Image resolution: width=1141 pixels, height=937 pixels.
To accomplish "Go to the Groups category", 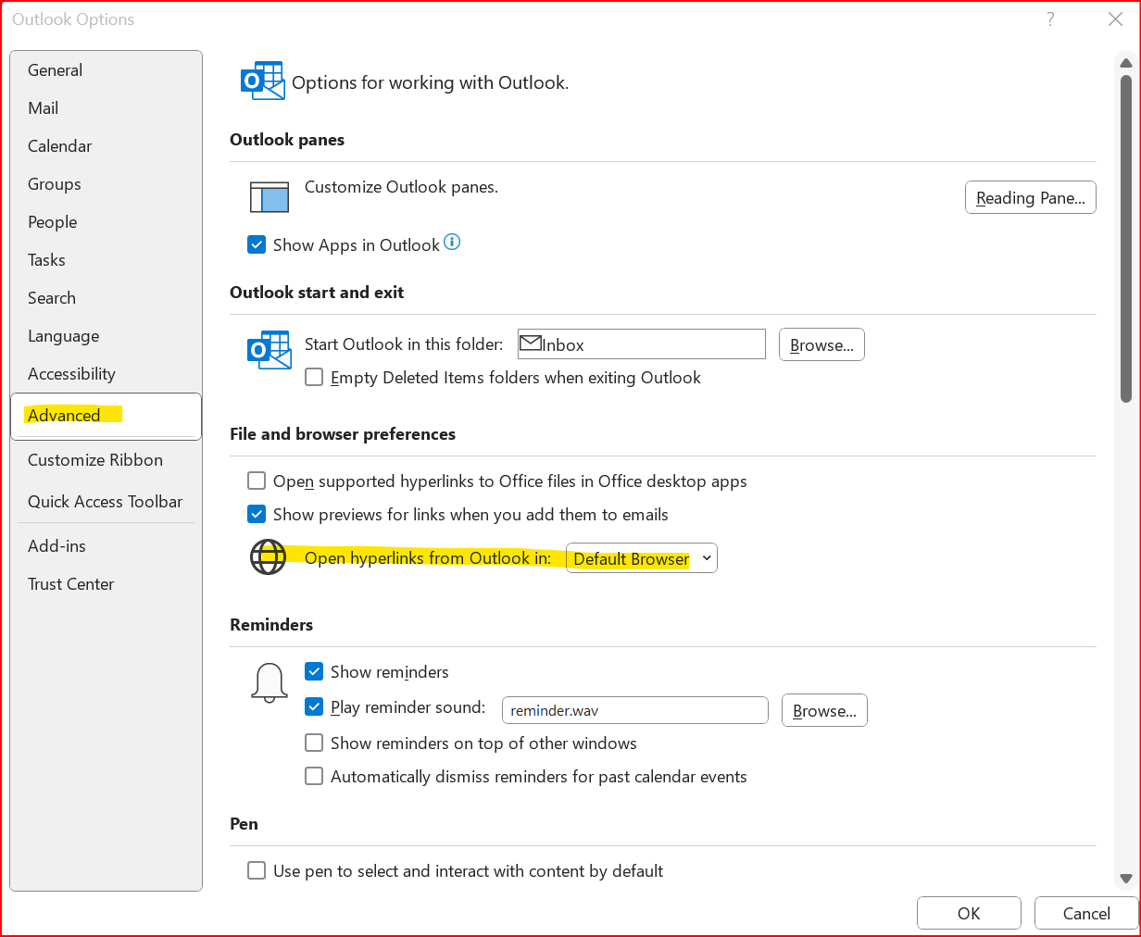I will pos(106,184).
